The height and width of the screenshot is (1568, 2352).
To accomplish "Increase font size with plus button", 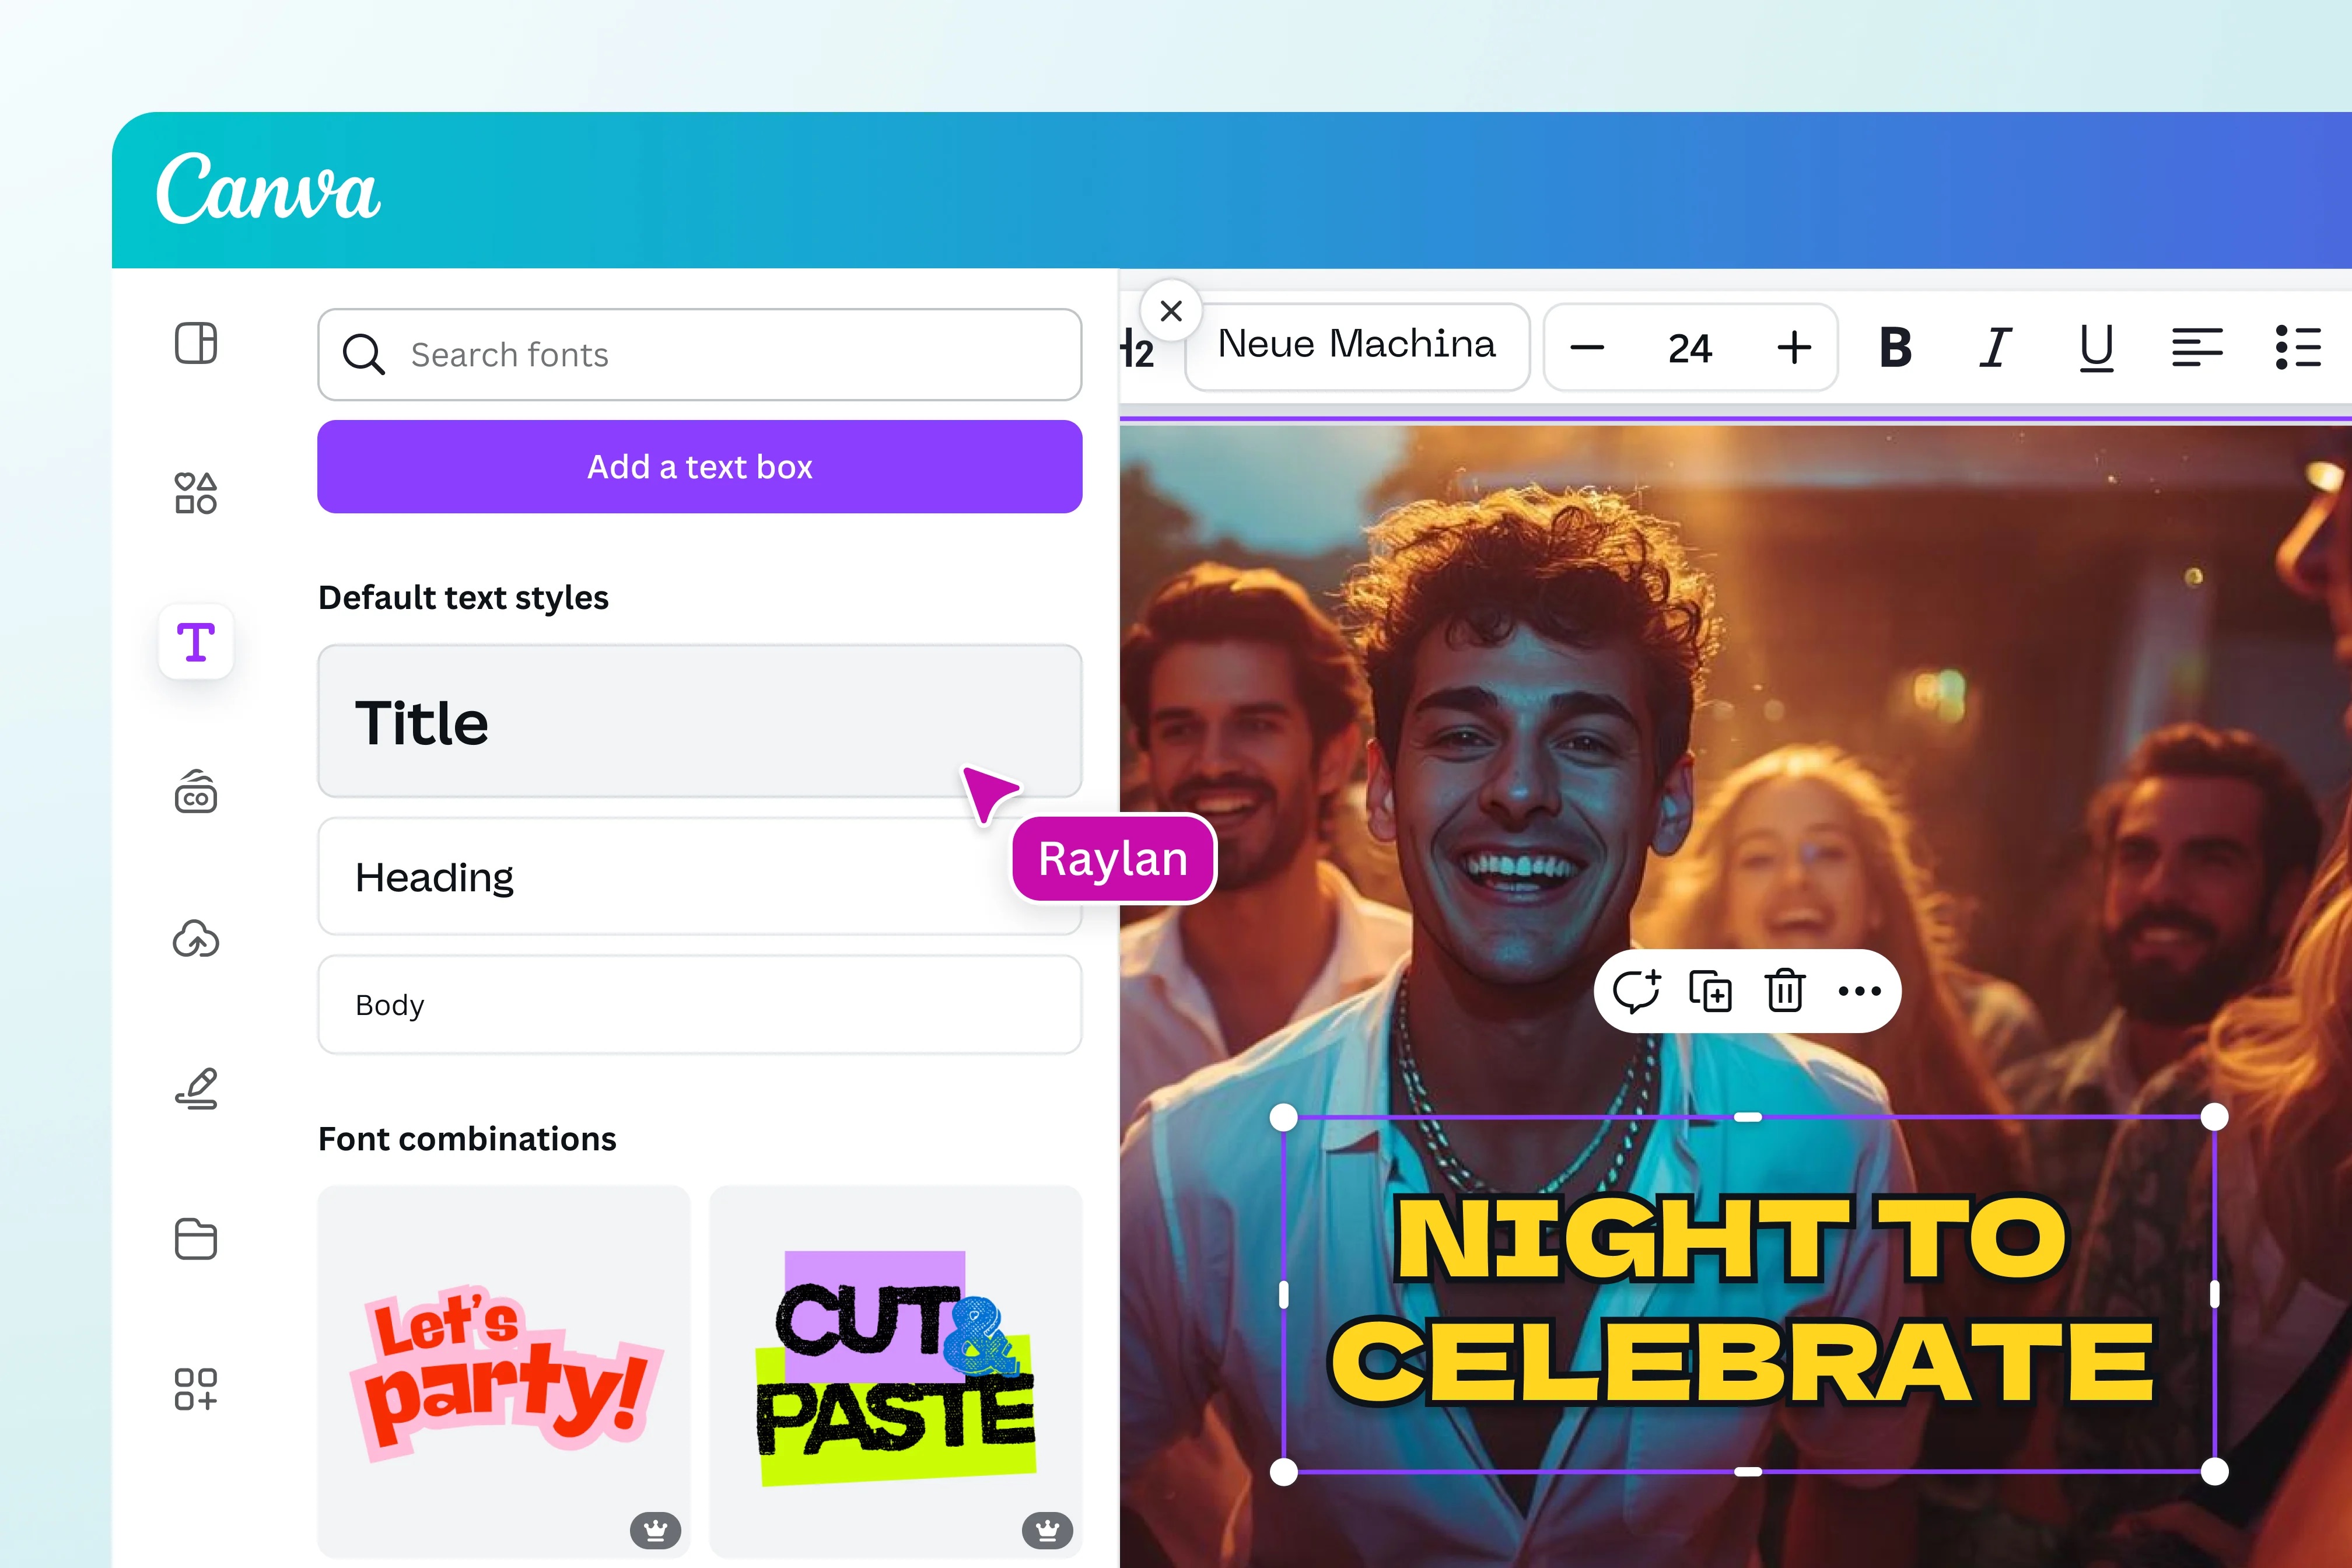I will click(x=1794, y=348).
